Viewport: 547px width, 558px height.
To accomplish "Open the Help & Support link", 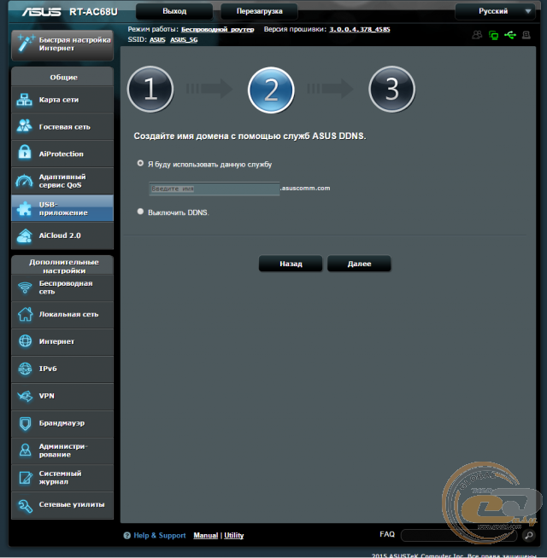I will (159, 536).
